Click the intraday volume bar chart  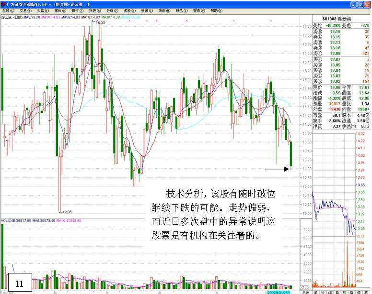(x=334, y=262)
